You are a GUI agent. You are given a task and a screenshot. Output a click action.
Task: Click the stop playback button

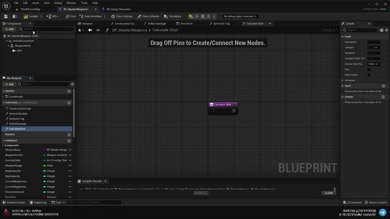203,16
